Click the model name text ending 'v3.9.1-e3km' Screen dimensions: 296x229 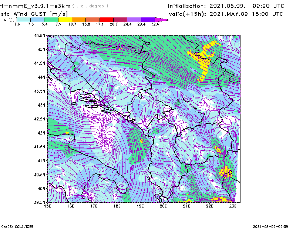pos(35,6)
